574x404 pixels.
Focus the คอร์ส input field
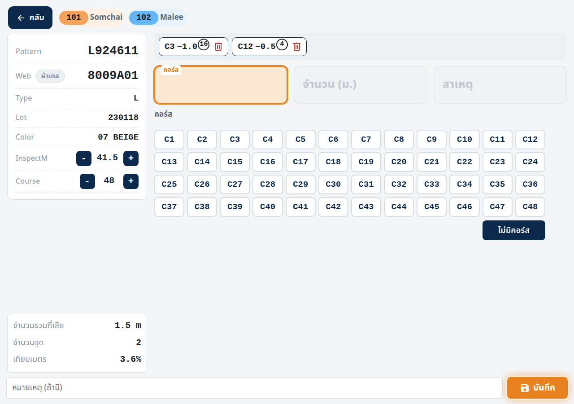coord(221,85)
